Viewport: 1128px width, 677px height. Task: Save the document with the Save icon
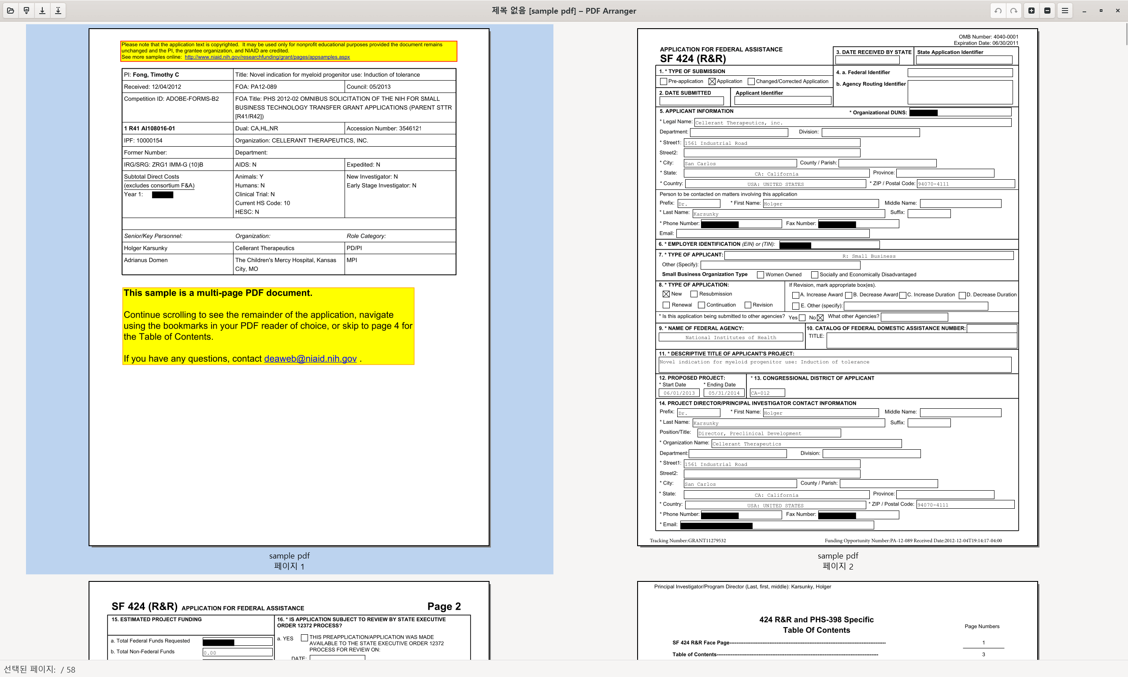[42, 11]
